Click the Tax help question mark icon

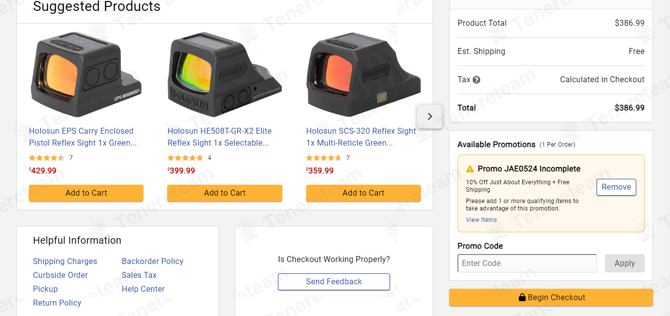point(476,80)
